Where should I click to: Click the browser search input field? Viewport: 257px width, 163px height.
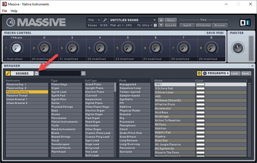(60, 74)
